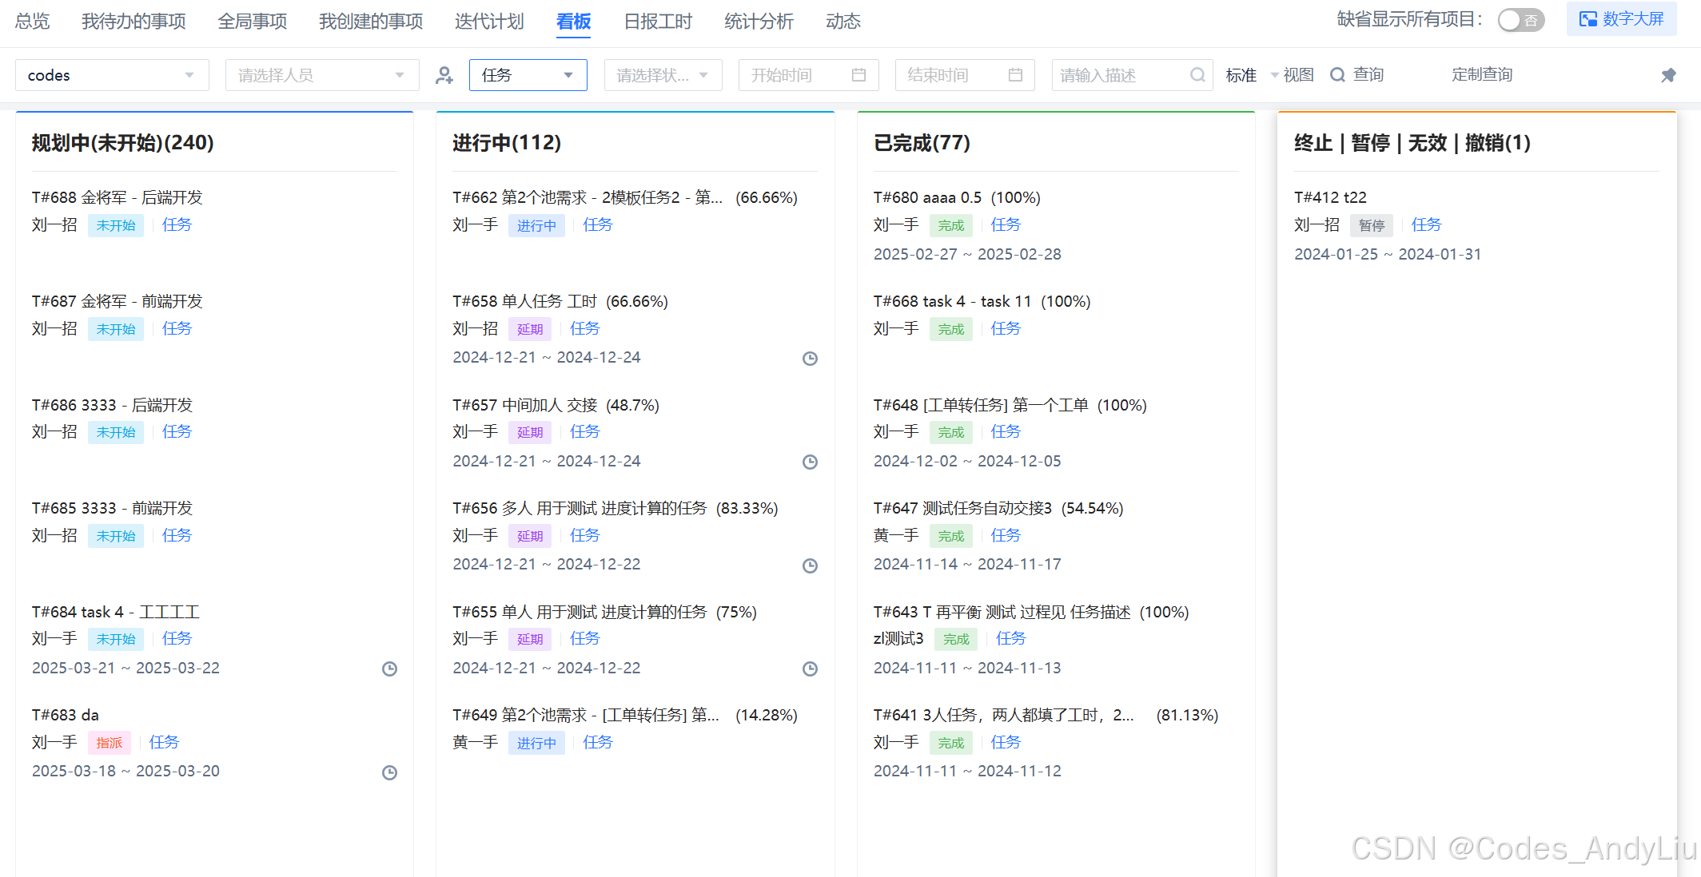Click the clock icon on T#658 card
Screen dimensions: 1701x877
[x=810, y=359]
